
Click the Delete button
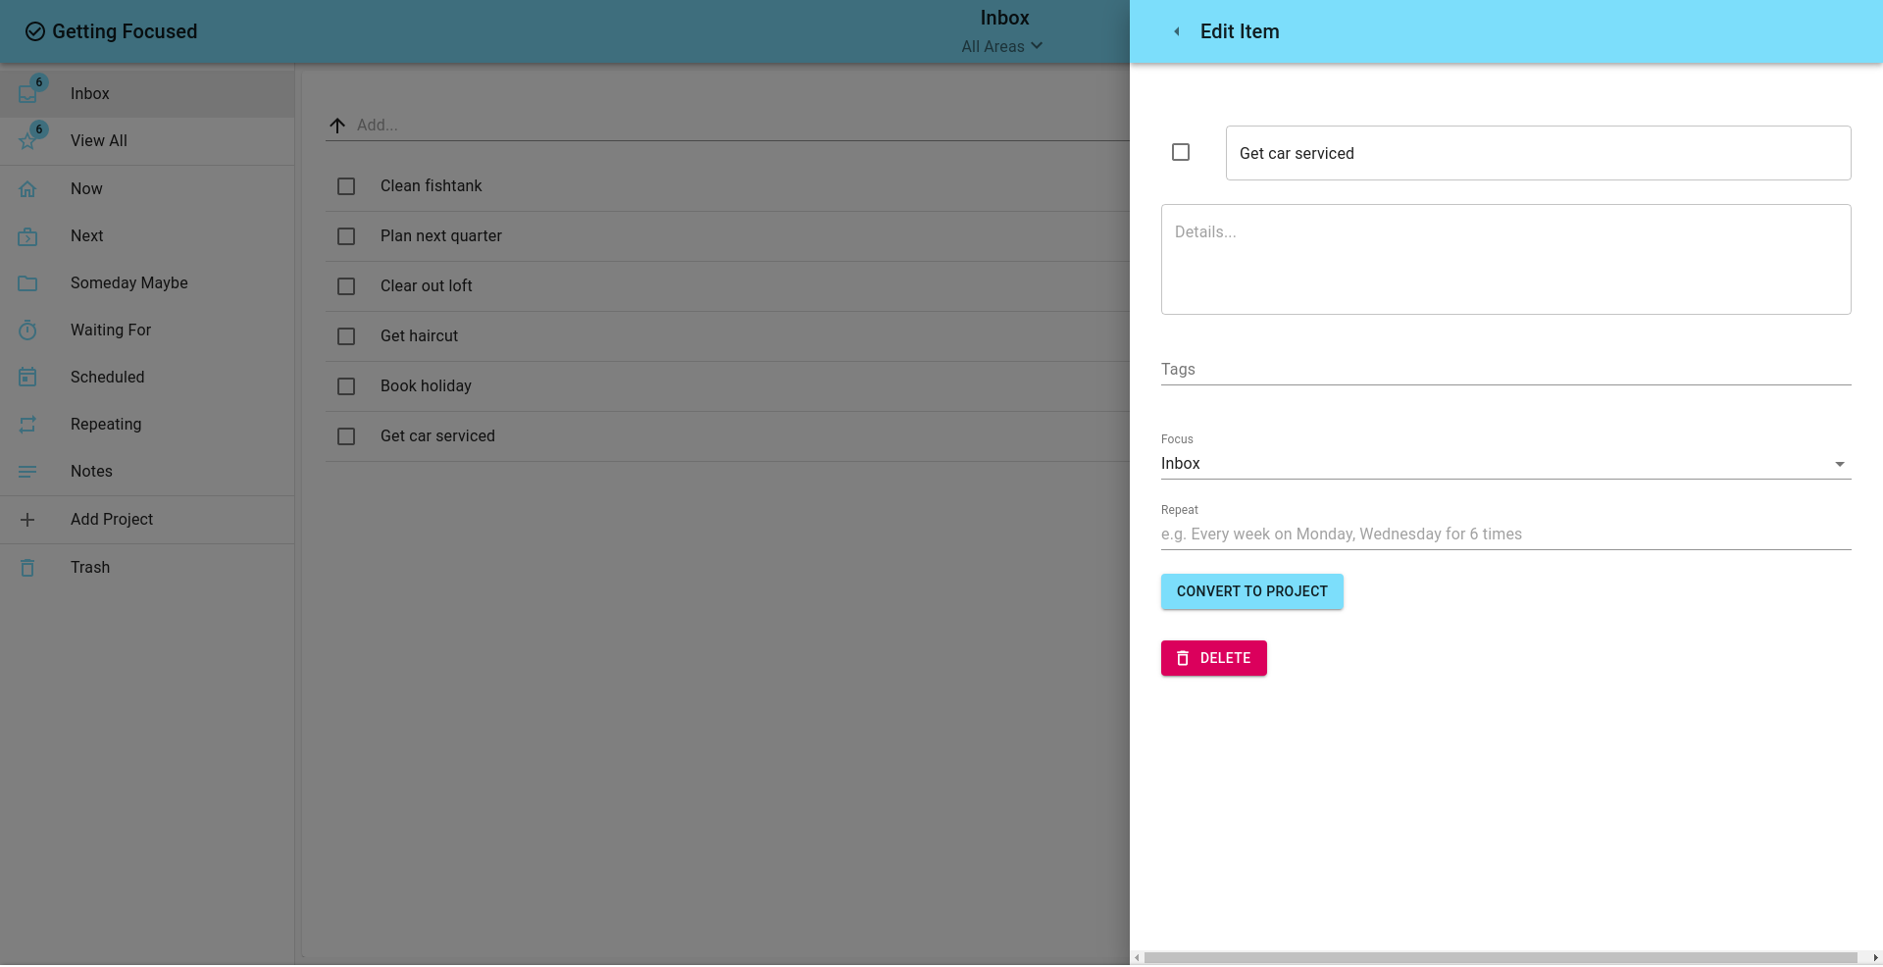point(1214,658)
